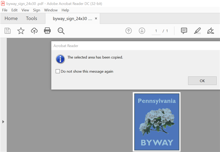Viewport: 220px width, 152px height.
Task: Click OK in the Acrobat Reader dialog
Action: (x=202, y=81)
